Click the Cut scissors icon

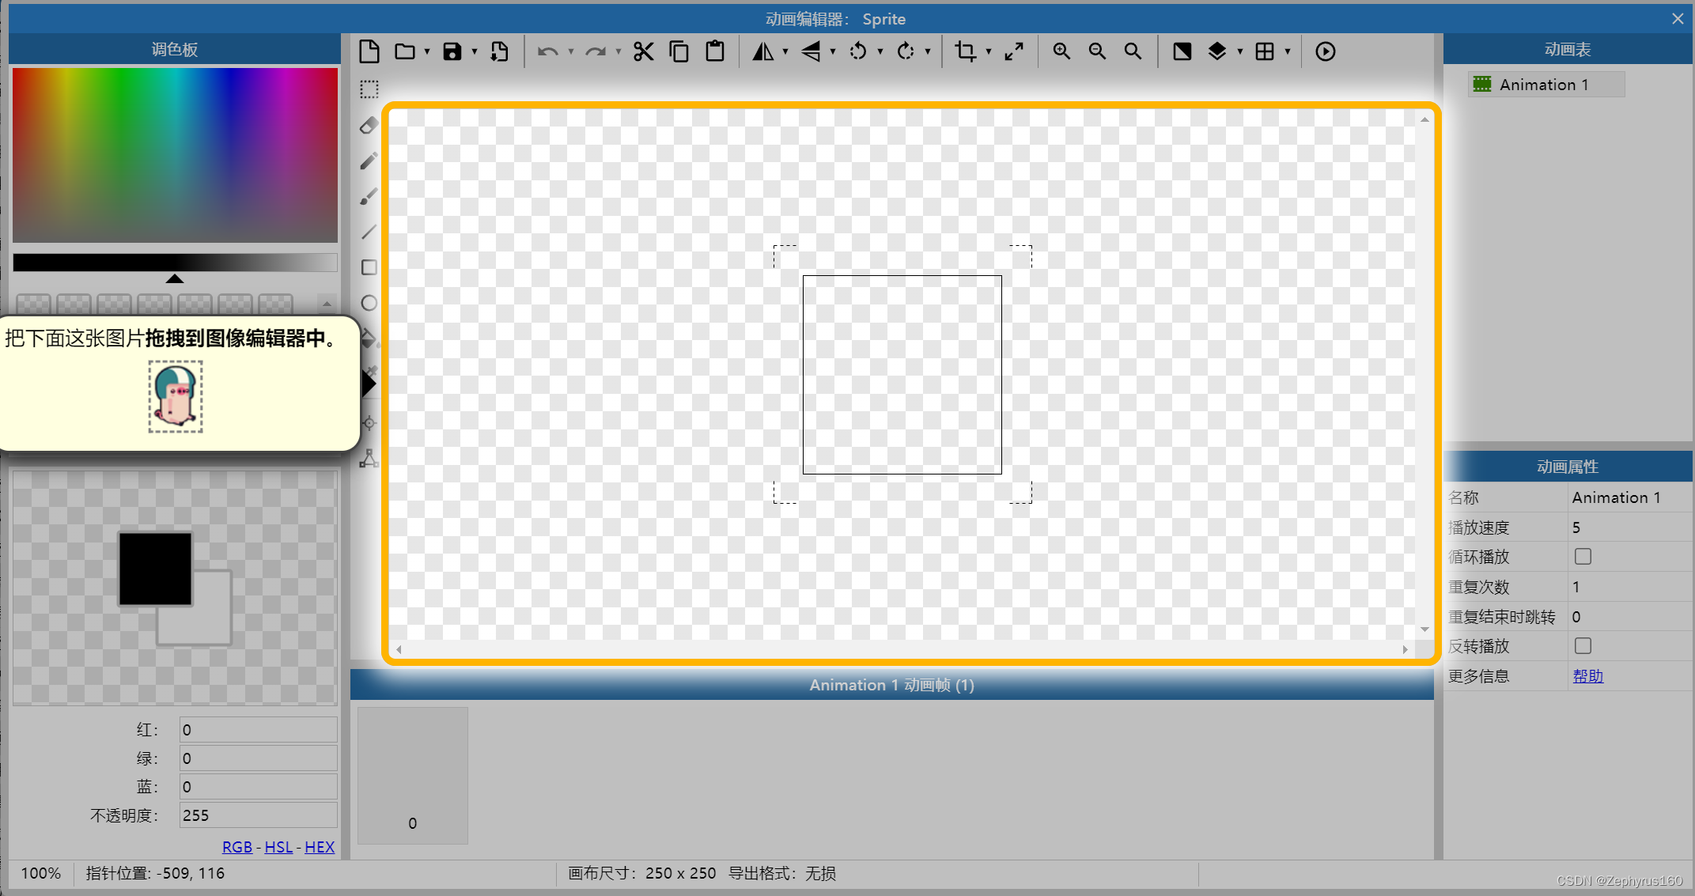pyautogui.click(x=643, y=51)
